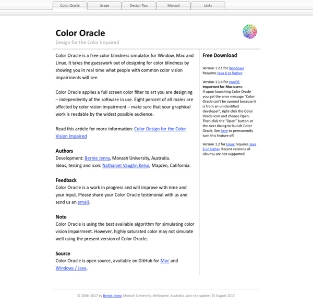This screenshot has height=306, width=313.
Task: Click the Color Oracle page heading
Action: point(80,33)
